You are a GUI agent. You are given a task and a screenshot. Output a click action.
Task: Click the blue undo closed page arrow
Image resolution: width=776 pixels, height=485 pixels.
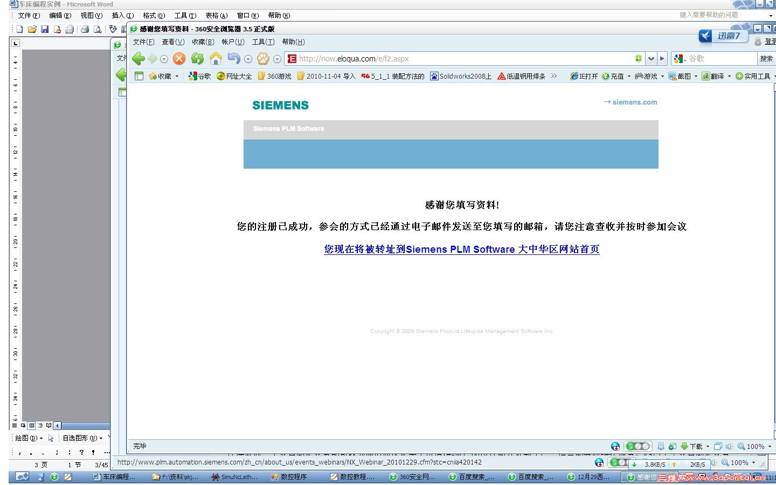234,59
